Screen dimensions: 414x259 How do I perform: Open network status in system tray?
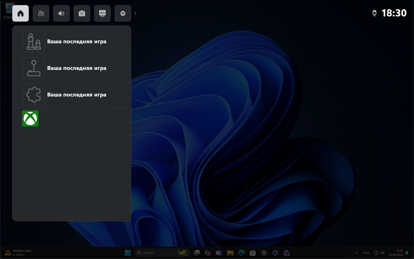coord(376,253)
